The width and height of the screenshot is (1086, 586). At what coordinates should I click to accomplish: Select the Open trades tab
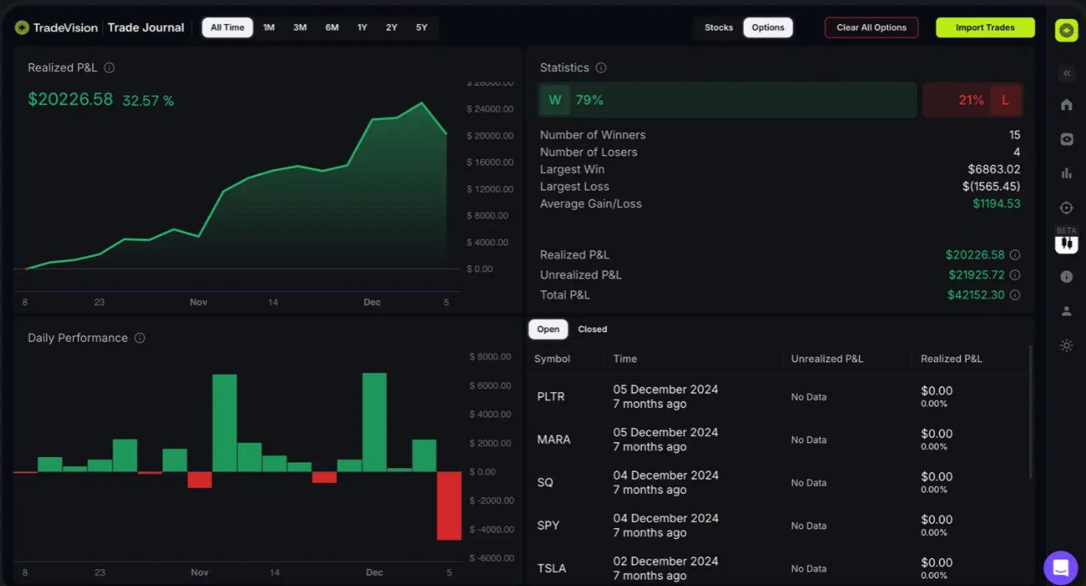click(x=548, y=329)
